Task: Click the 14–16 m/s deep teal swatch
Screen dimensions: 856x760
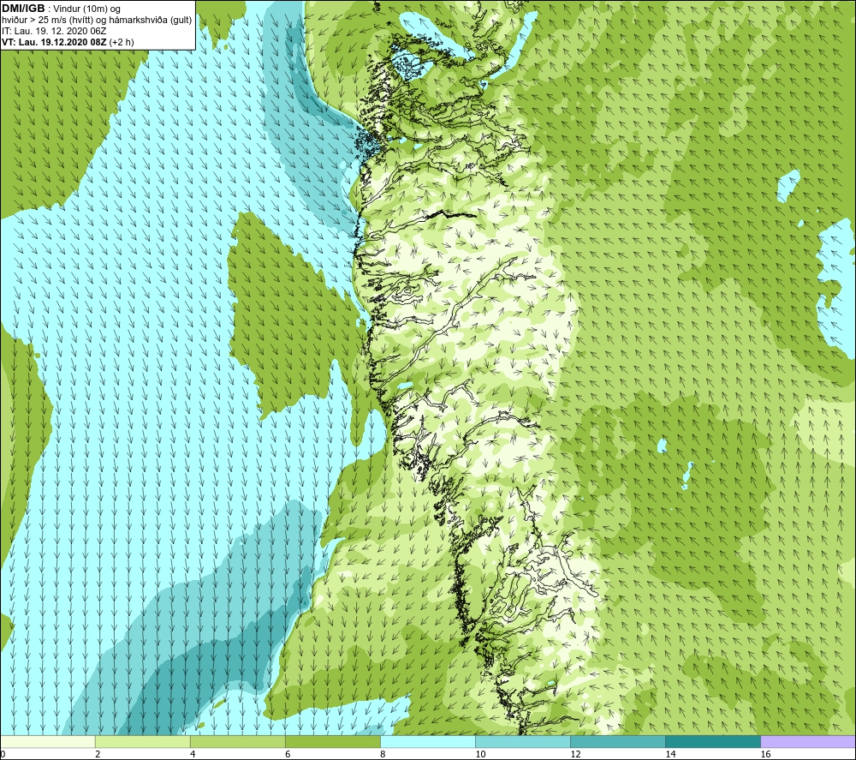Action: point(712,741)
